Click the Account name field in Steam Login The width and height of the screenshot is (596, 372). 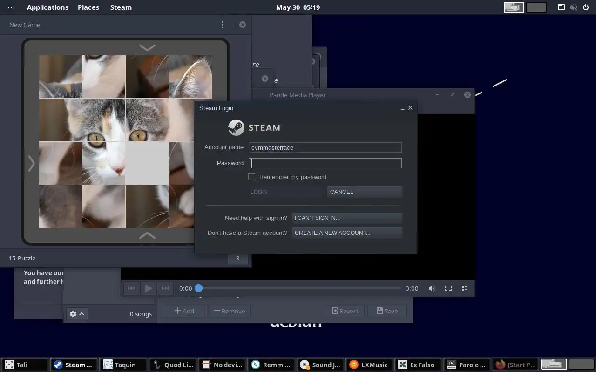coord(325,147)
